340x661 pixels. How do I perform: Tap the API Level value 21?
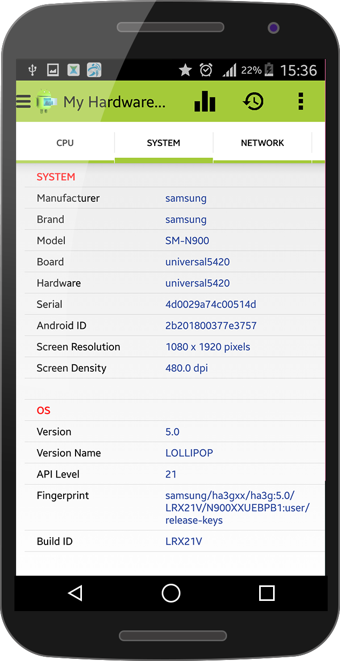[171, 474]
